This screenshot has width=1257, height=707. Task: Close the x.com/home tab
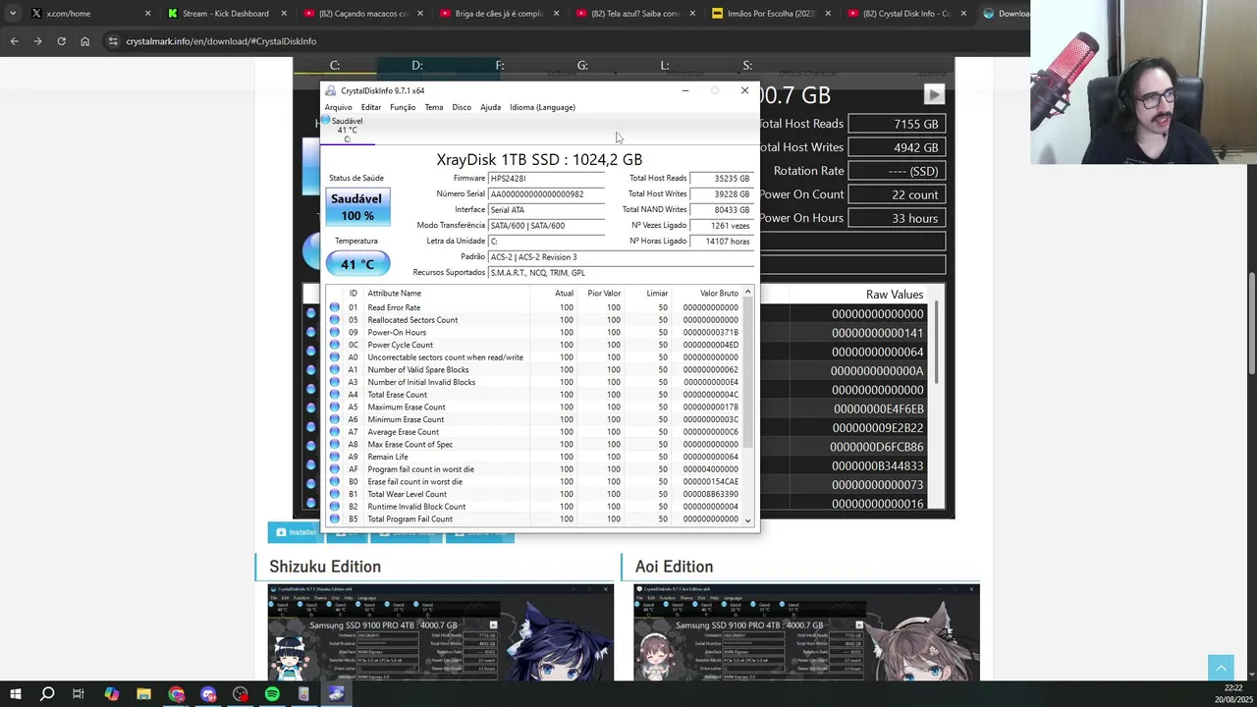[x=148, y=14]
